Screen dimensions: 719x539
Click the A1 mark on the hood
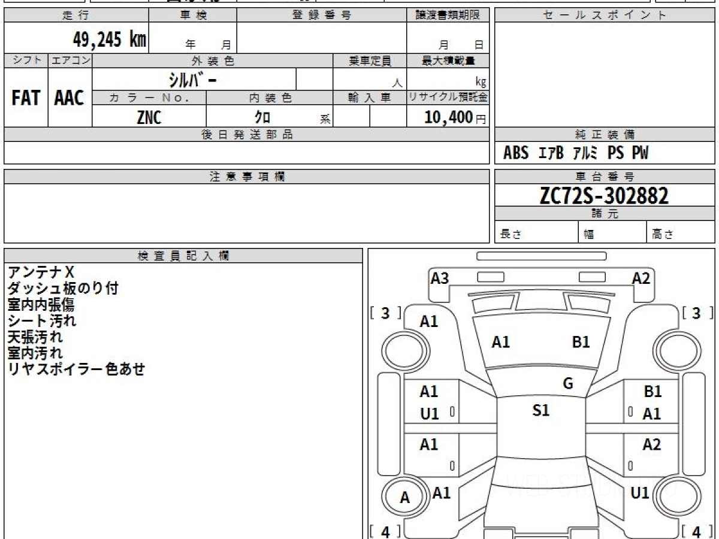pos(500,342)
